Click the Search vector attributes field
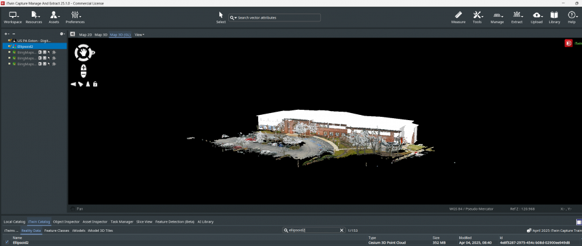This screenshot has width=582, height=246. click(x=275, y=18)
